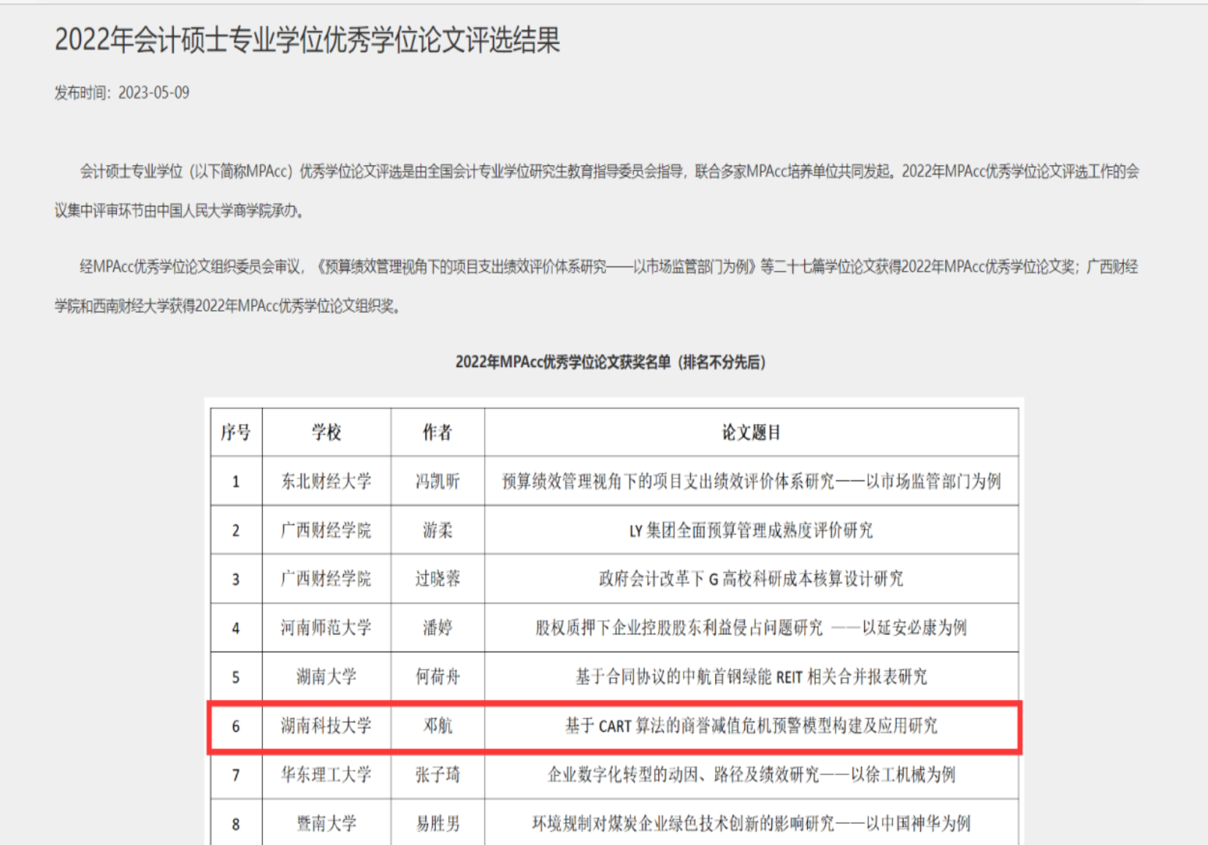The image size is (1208, 845).
Task: Click the 学校 column header
Action: tap(326, 433)
